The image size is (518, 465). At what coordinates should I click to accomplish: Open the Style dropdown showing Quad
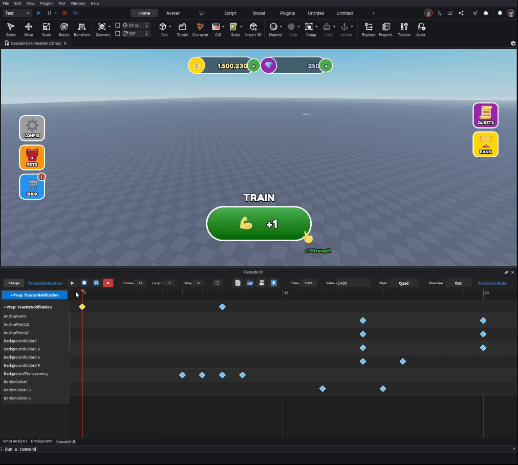coord(403,283)
